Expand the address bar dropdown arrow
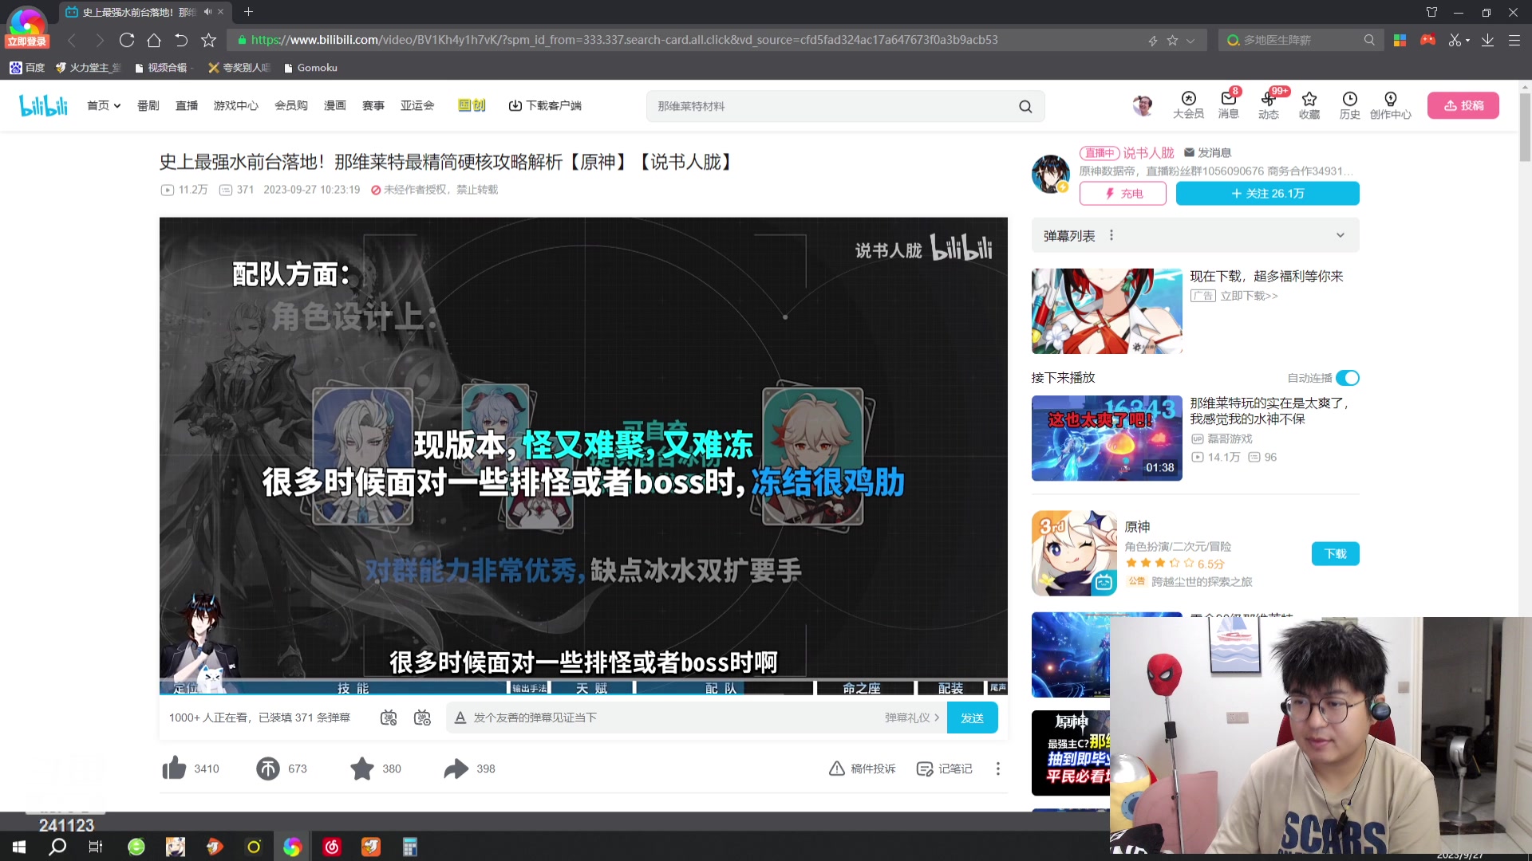1532x861 pixels. pyautogui.click(x=1190, y=40)
